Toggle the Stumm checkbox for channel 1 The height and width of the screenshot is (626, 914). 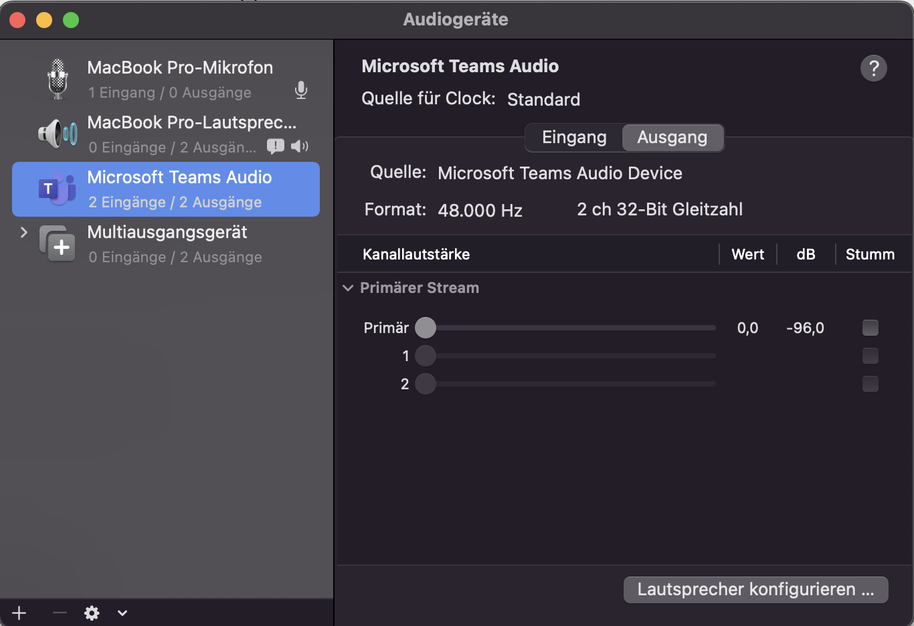(x=870, y=356)
